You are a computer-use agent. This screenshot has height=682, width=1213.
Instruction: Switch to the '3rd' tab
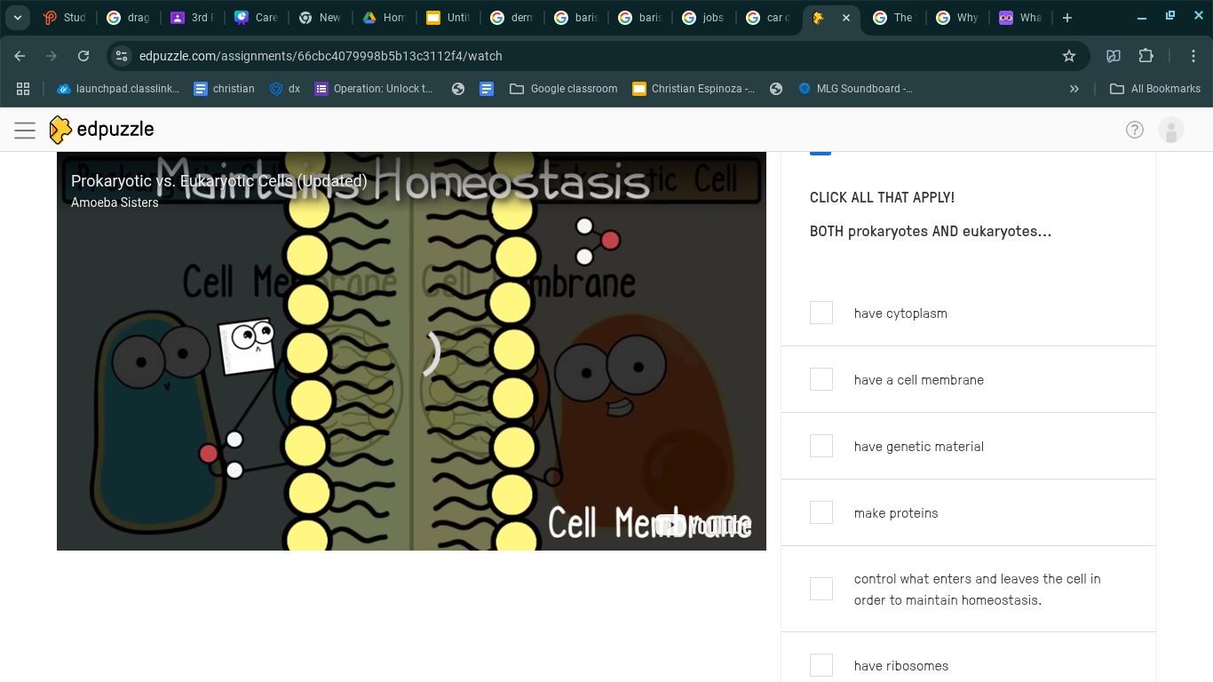pyautogui.click(x=193, y=18)
